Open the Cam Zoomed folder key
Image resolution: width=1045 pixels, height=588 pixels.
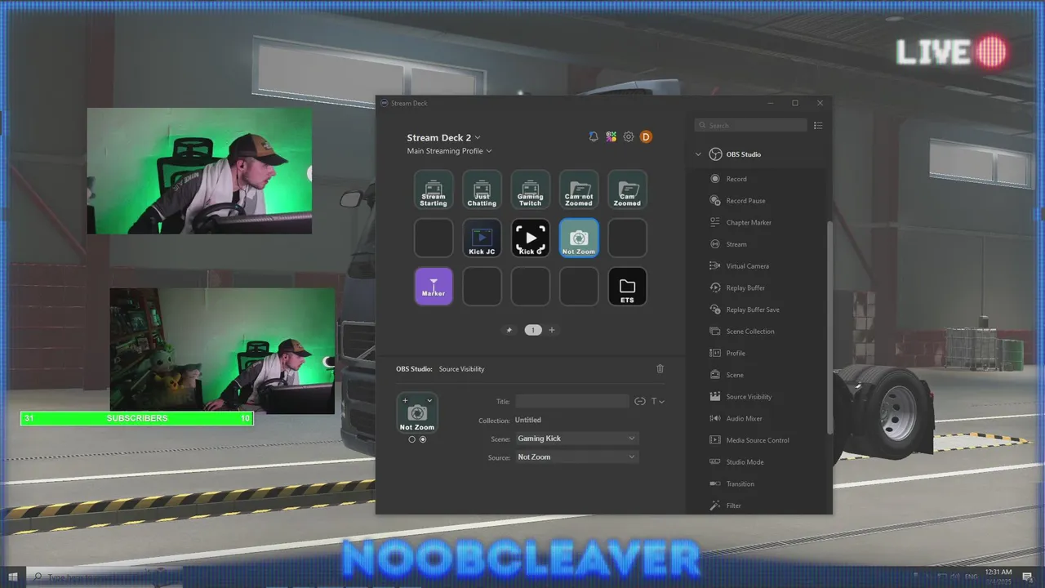pyautogui.click(x=627, y=189)
